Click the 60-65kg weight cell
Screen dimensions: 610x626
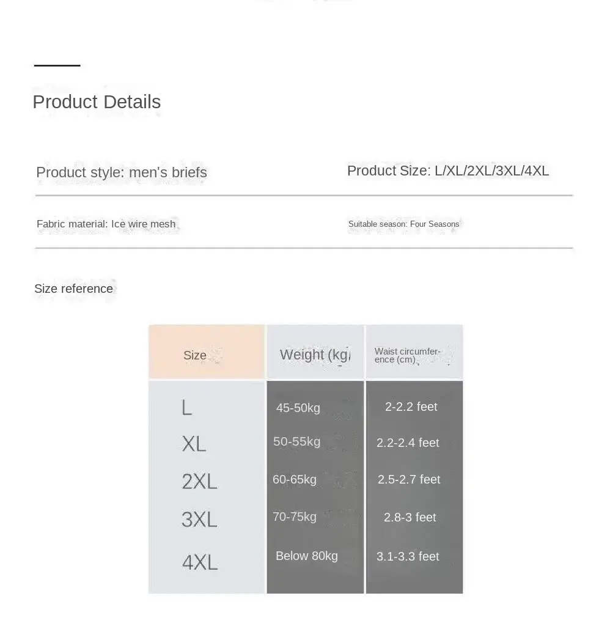[x=295, y=479]
